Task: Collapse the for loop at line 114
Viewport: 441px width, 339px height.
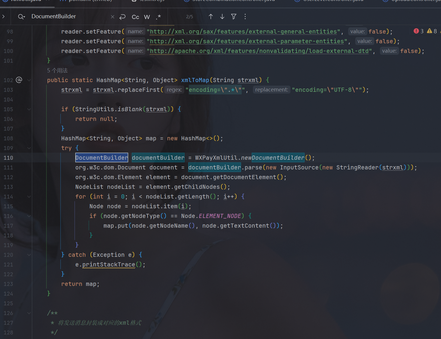Action: 29,197
